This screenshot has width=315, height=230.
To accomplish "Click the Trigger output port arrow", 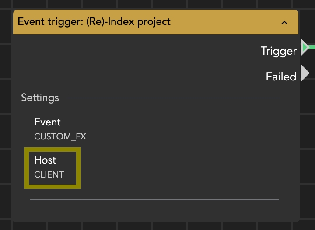I will pyautogui.click(x=305, y=47).
